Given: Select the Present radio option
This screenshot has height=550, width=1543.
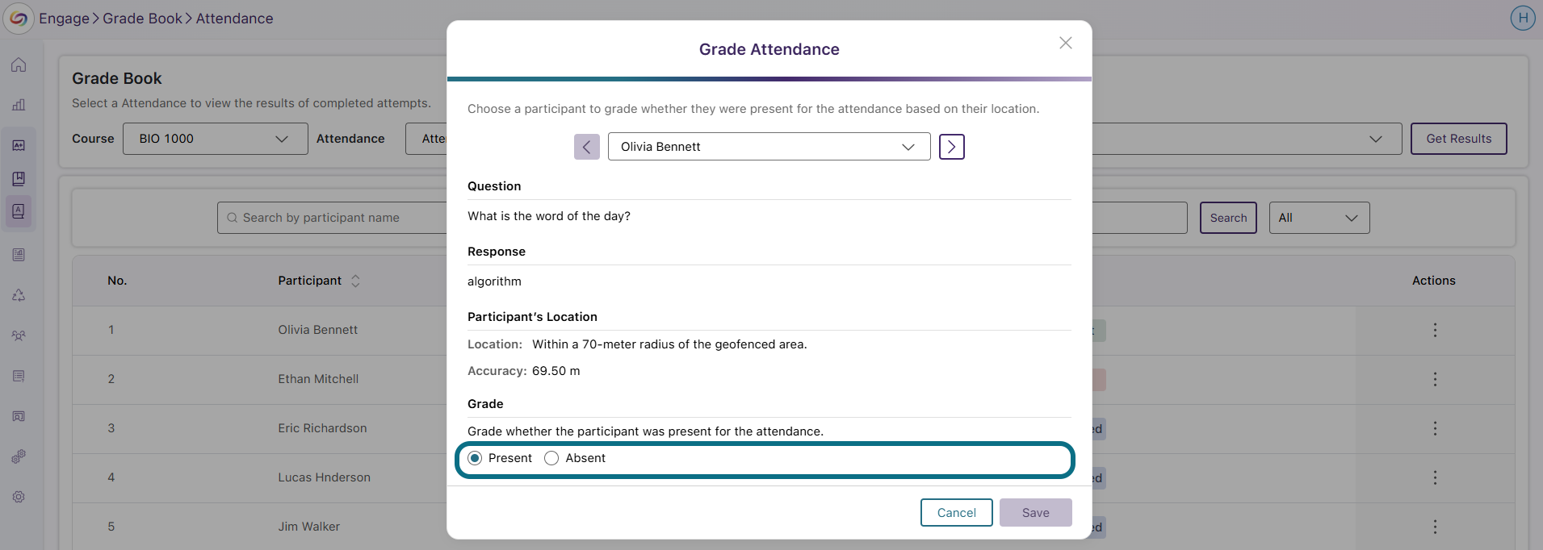Looking at the screenshot, I should point(475,458).
